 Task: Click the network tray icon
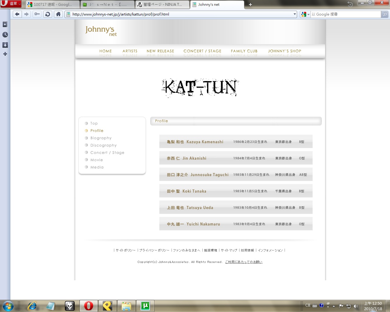point(348,306)
